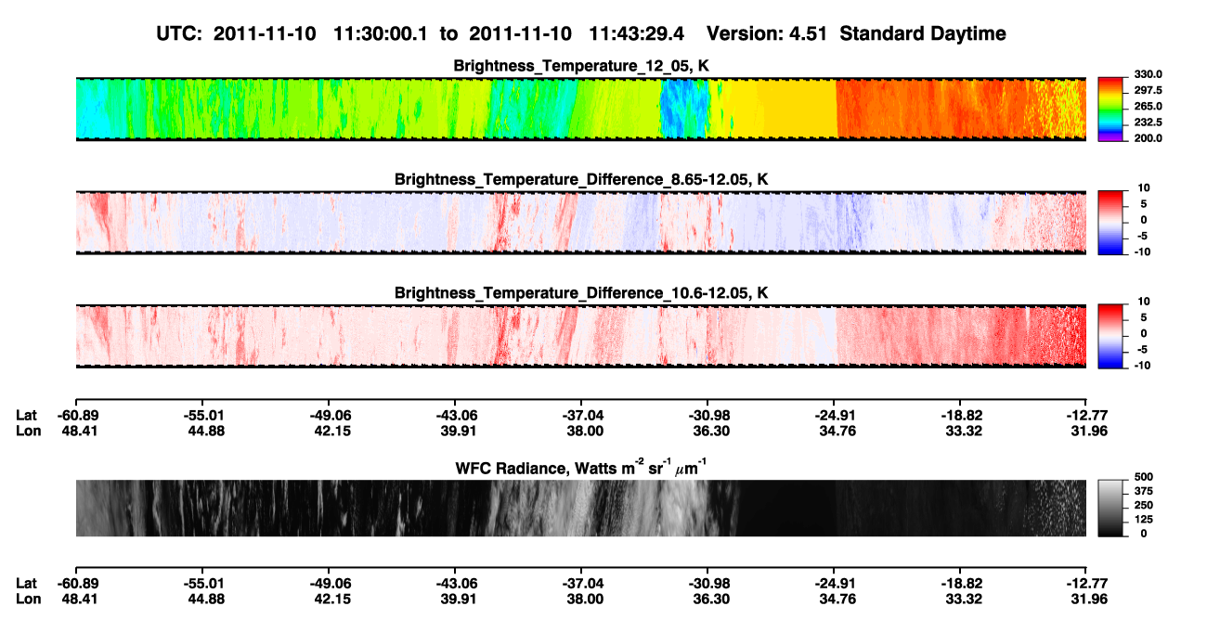1207x619 pixels.
Task: Click the 'Lat' label of the lower axis
Action: 27,583
